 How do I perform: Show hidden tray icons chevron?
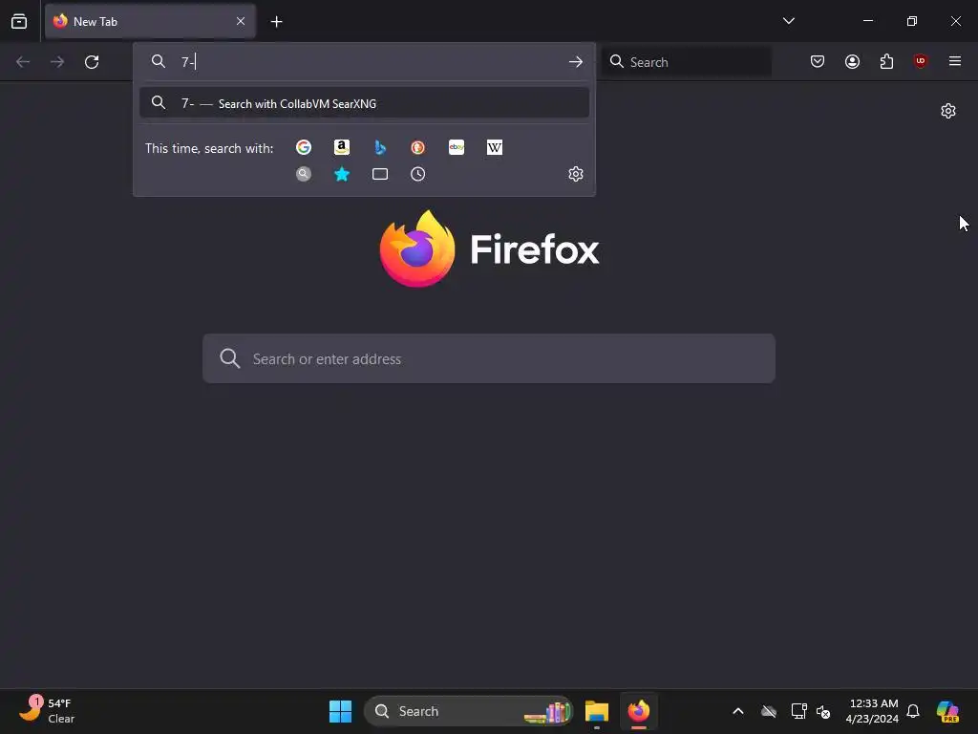[x=738, y=711]
